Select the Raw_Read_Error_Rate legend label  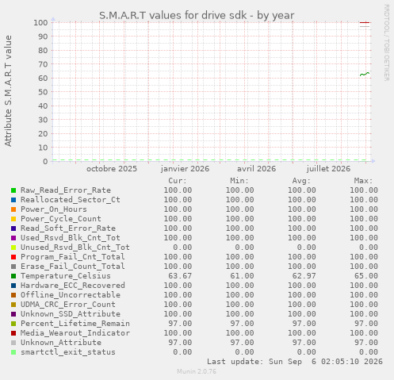tap(66, 190)
